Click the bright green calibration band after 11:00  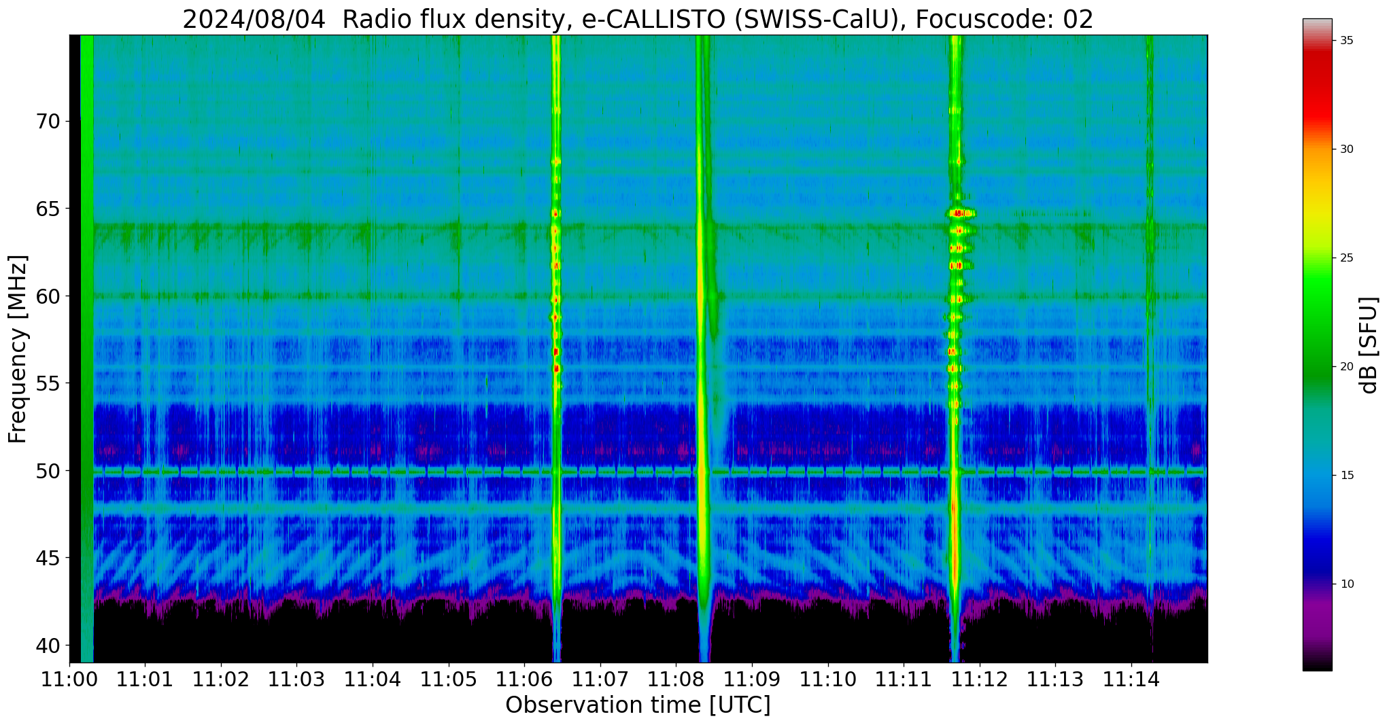pos(87,348)
